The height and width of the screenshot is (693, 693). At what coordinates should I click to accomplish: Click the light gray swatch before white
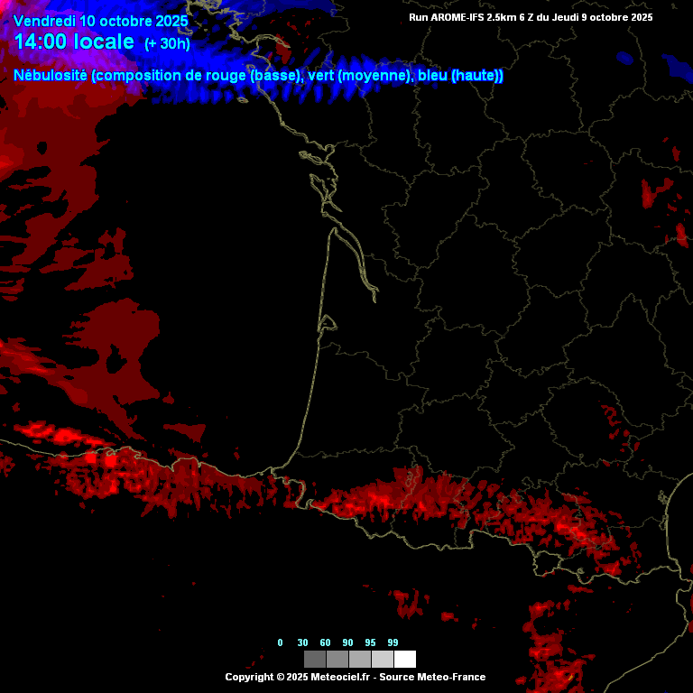pos(383,659)
